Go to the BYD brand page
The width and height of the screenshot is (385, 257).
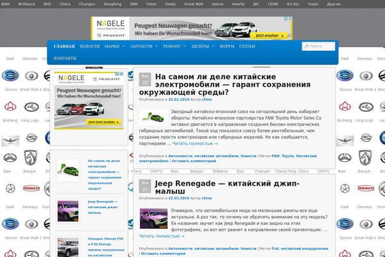click(47, 4)
